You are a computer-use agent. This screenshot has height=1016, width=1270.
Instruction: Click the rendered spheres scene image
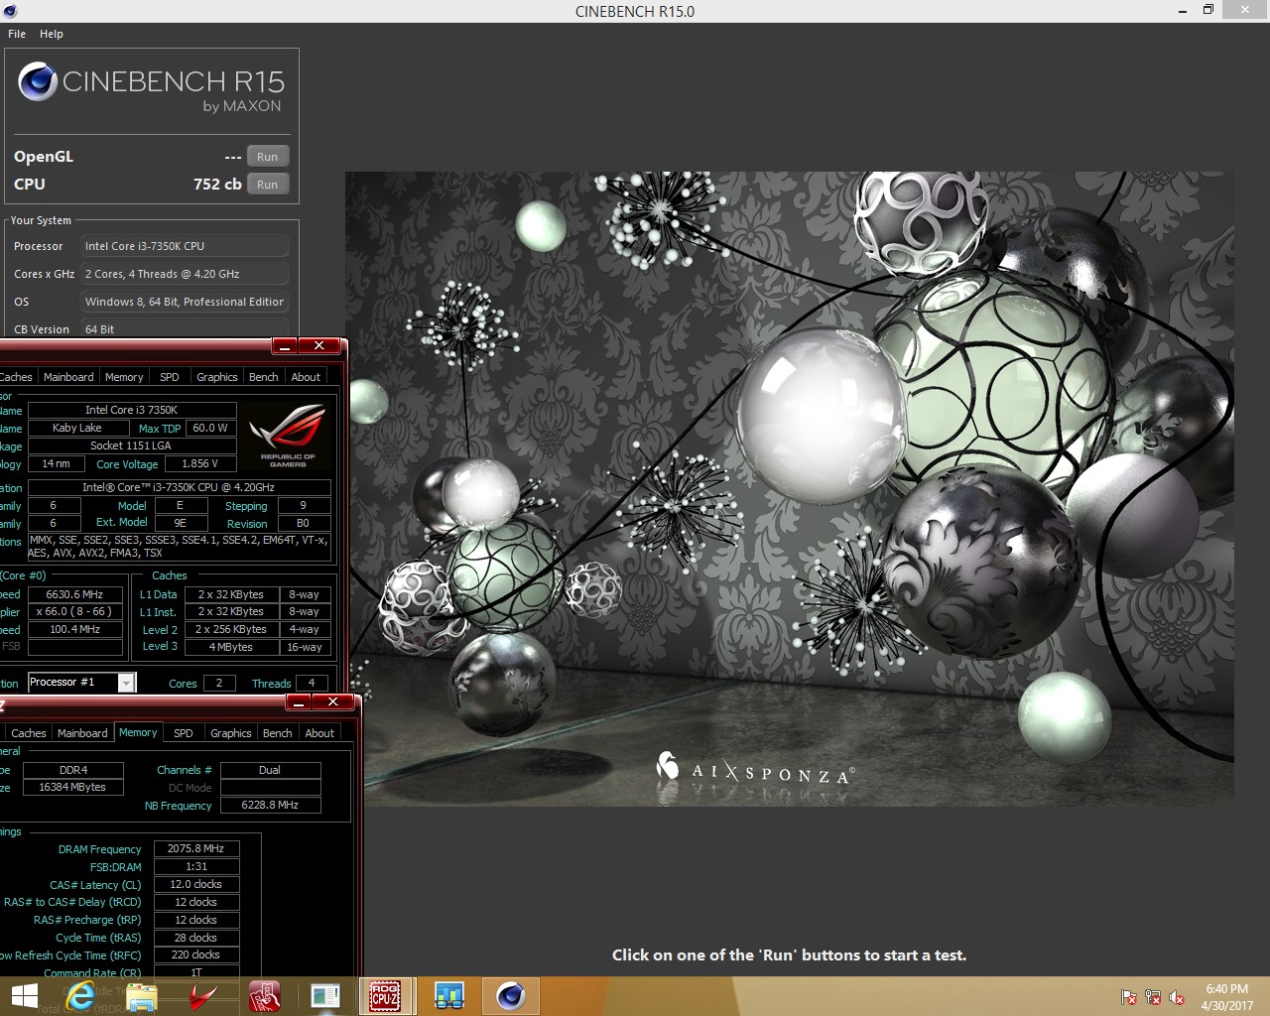click(790, 488)
